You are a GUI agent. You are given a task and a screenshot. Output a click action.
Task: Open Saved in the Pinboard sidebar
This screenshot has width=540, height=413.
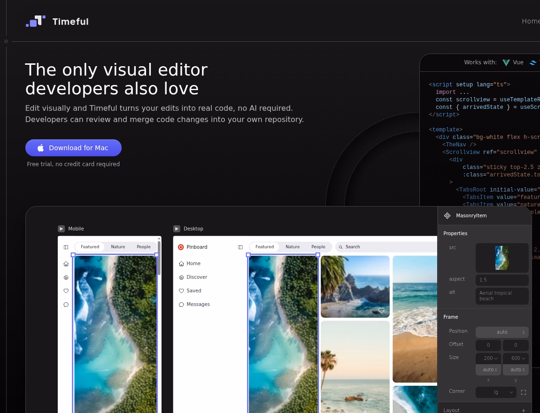click(x=190, y=291)
